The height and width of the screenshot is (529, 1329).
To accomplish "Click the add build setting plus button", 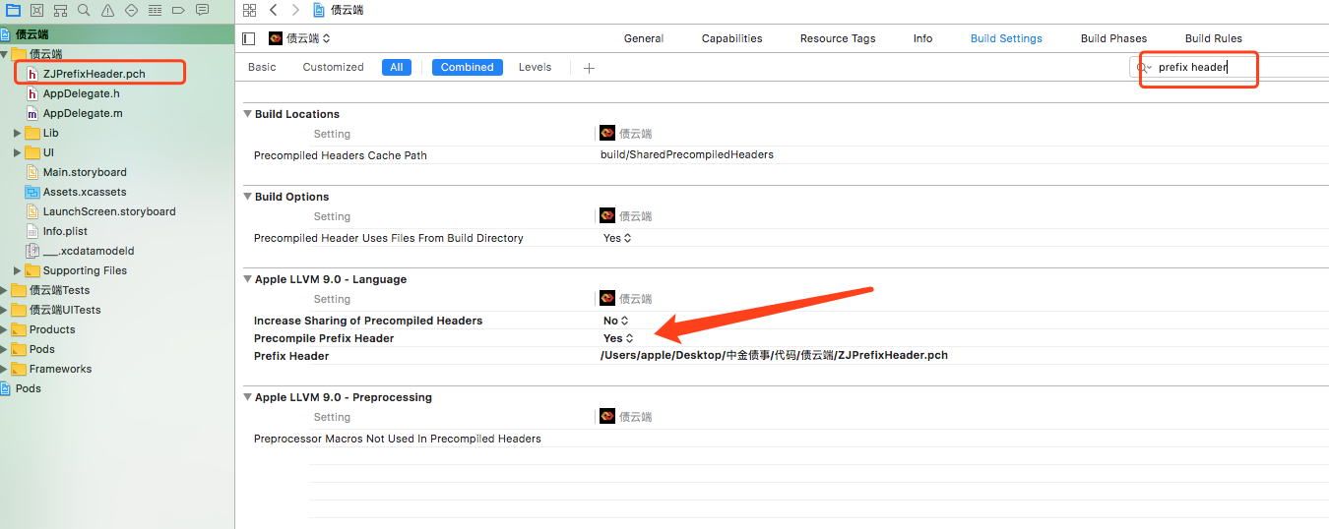I will pos(589,68).
